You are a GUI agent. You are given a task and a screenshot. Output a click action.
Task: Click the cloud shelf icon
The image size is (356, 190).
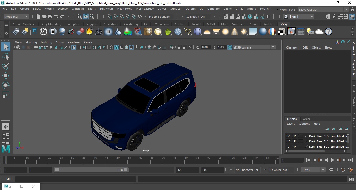(x=319, y=32)
